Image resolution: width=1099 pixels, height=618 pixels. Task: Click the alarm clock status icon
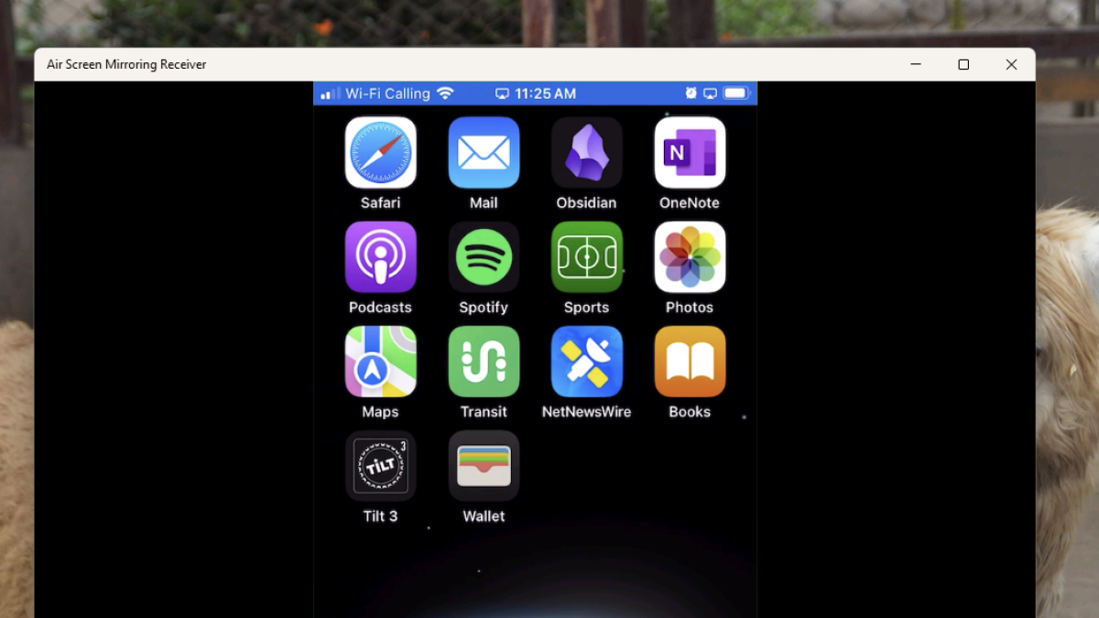[x=691, y=93]
